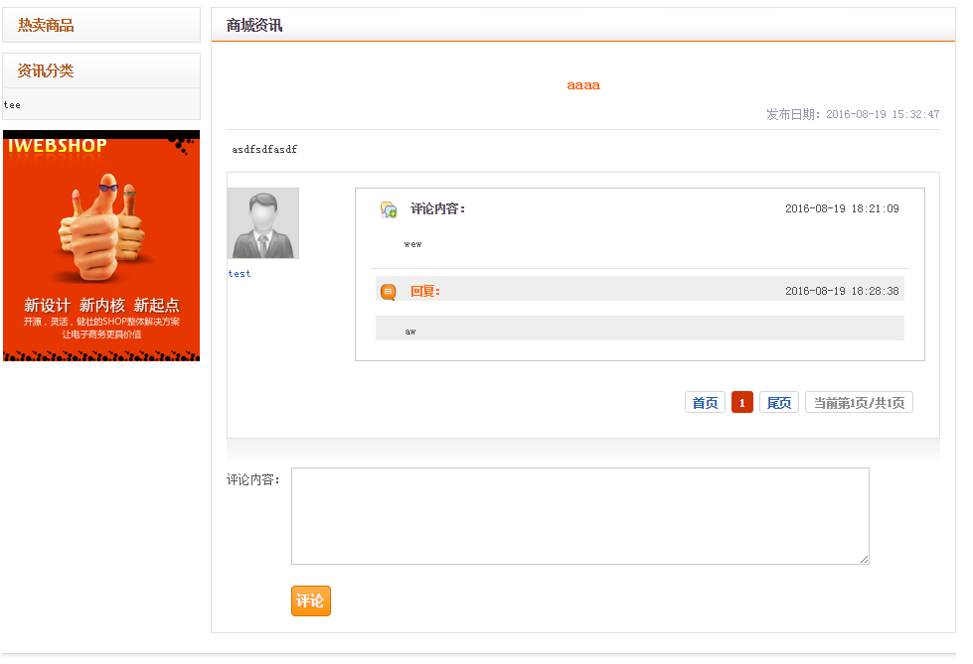973x664 pixels.
Task: Open the tee news category
Action: [x=12, y=105]
